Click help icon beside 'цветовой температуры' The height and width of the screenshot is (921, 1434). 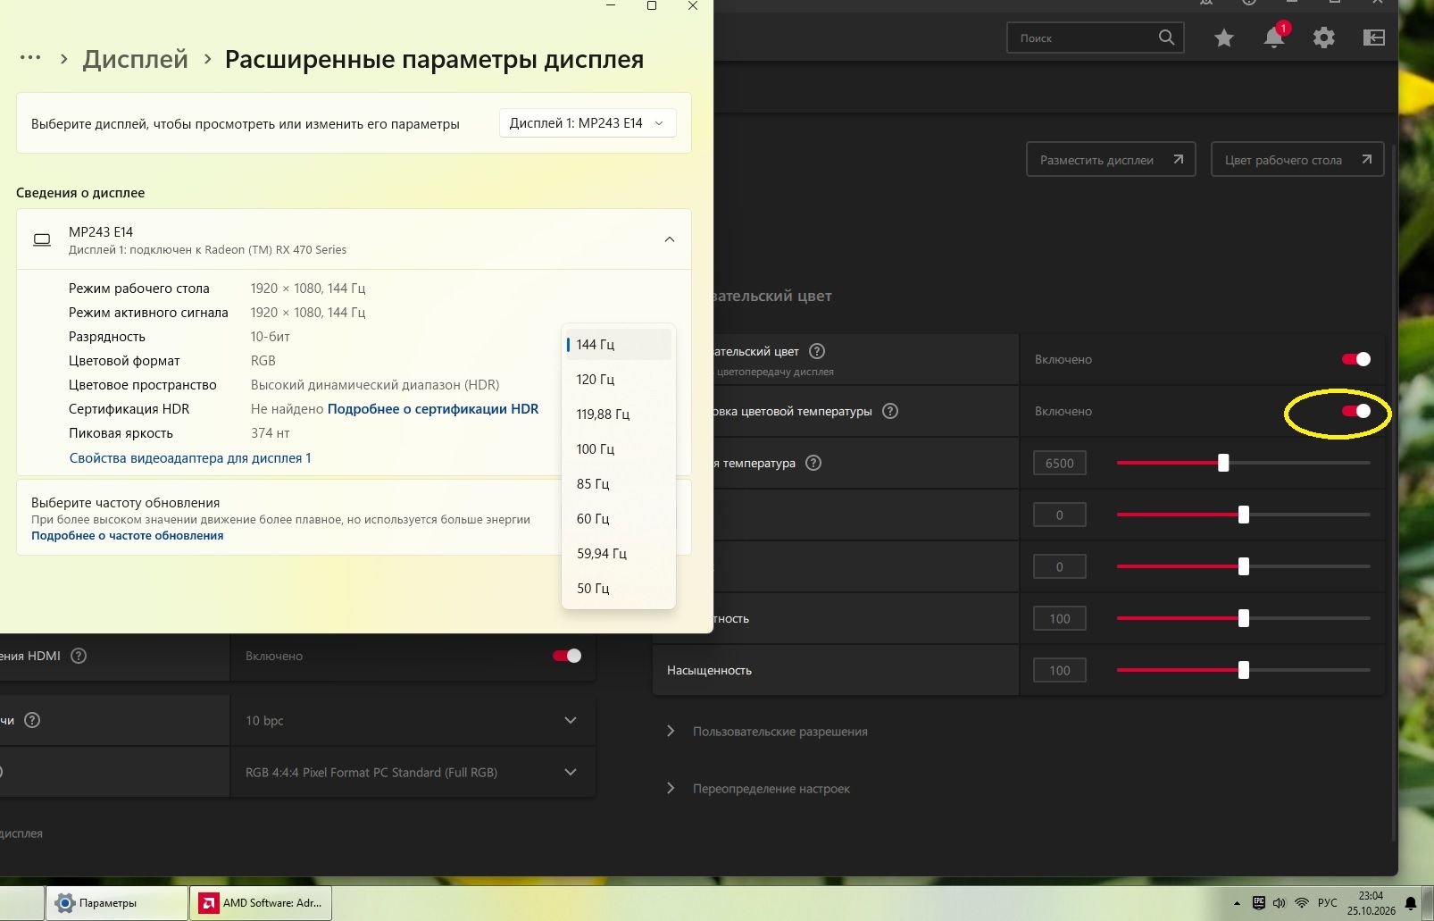[x=890, y=411]
